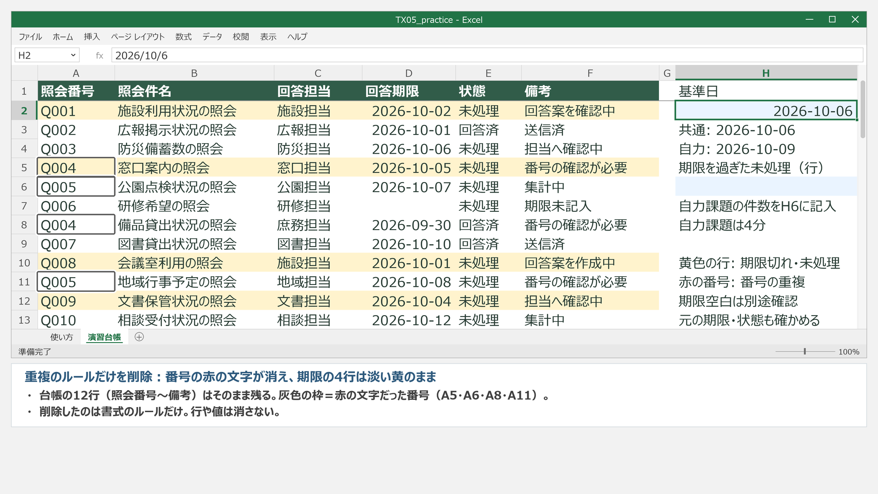Click 回答済 status in row 3
This screenshot has width=878, height=494.
point(488,130)
